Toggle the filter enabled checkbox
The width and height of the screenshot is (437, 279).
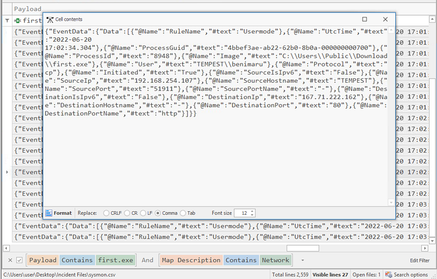pyautogui.click(x=19, y=260)
